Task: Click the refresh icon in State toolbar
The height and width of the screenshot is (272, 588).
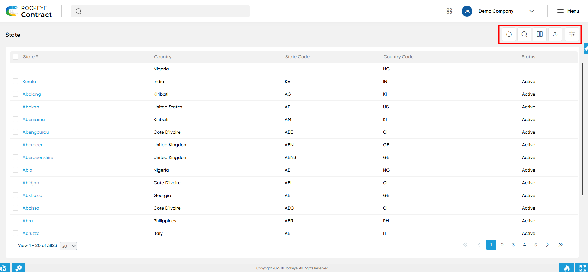Action: tap(509, 34)
